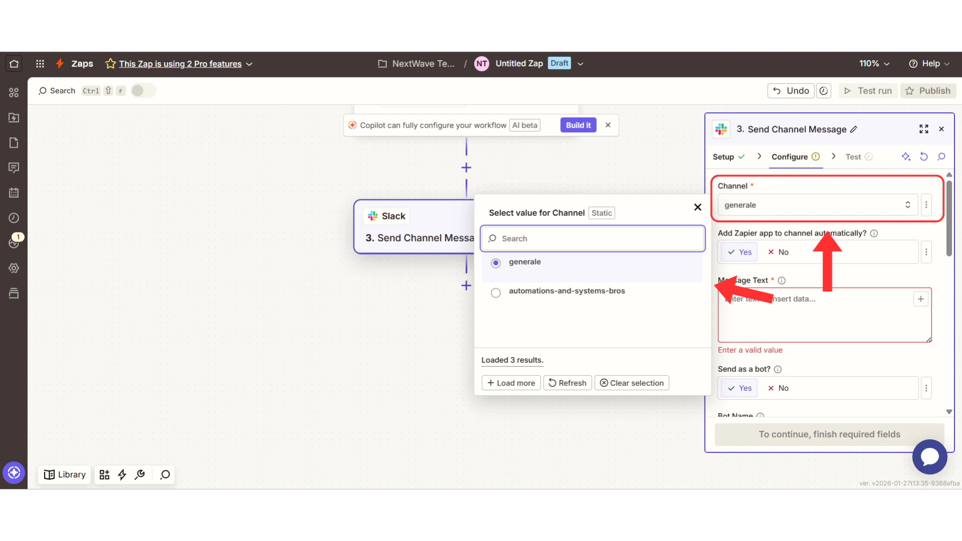Click the Build it button

578,125
